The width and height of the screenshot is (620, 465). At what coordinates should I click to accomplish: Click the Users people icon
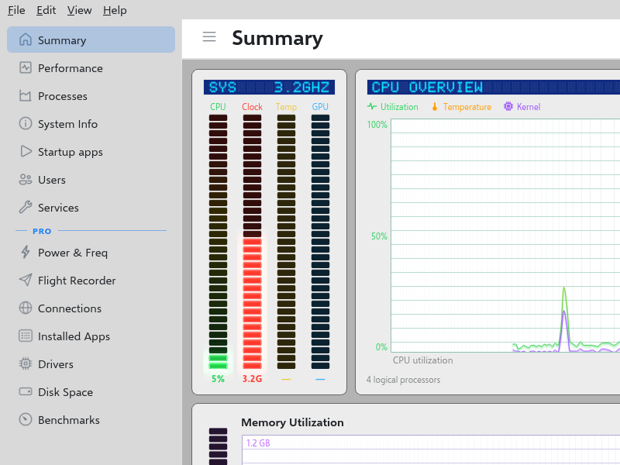pos(26,180)
